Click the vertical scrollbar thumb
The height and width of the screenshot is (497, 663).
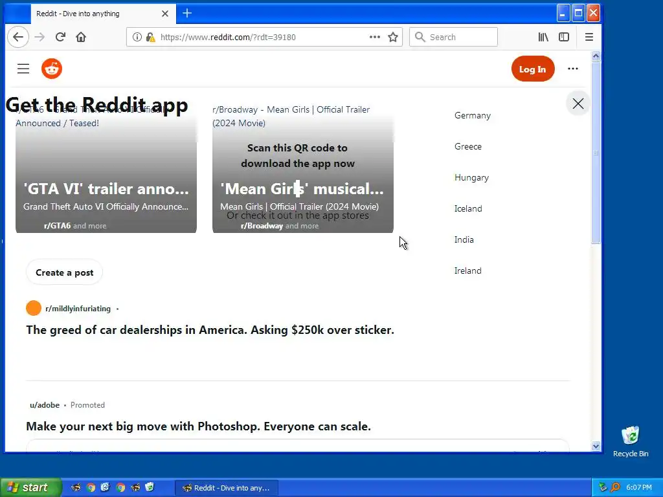(596, 153)
